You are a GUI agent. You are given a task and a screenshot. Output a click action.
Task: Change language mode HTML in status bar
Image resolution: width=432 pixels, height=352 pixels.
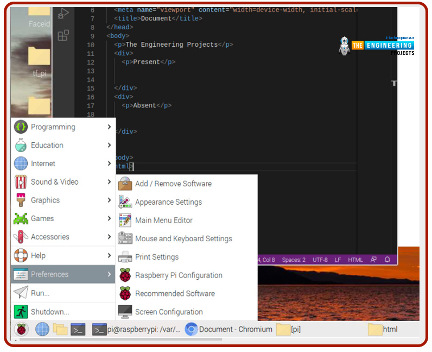[355, 260]
